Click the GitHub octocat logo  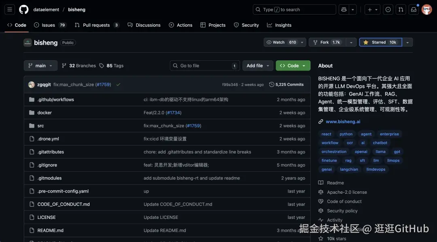click(x=24, y=9)
